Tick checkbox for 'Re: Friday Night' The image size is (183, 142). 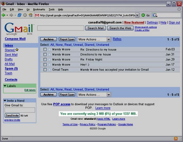45,60
